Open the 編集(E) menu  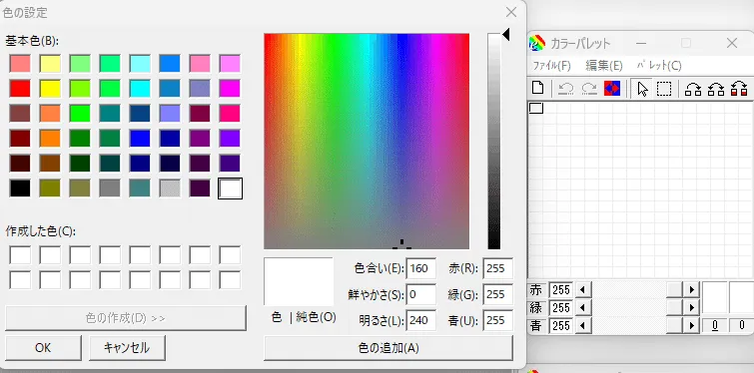[x=604, y=66]
